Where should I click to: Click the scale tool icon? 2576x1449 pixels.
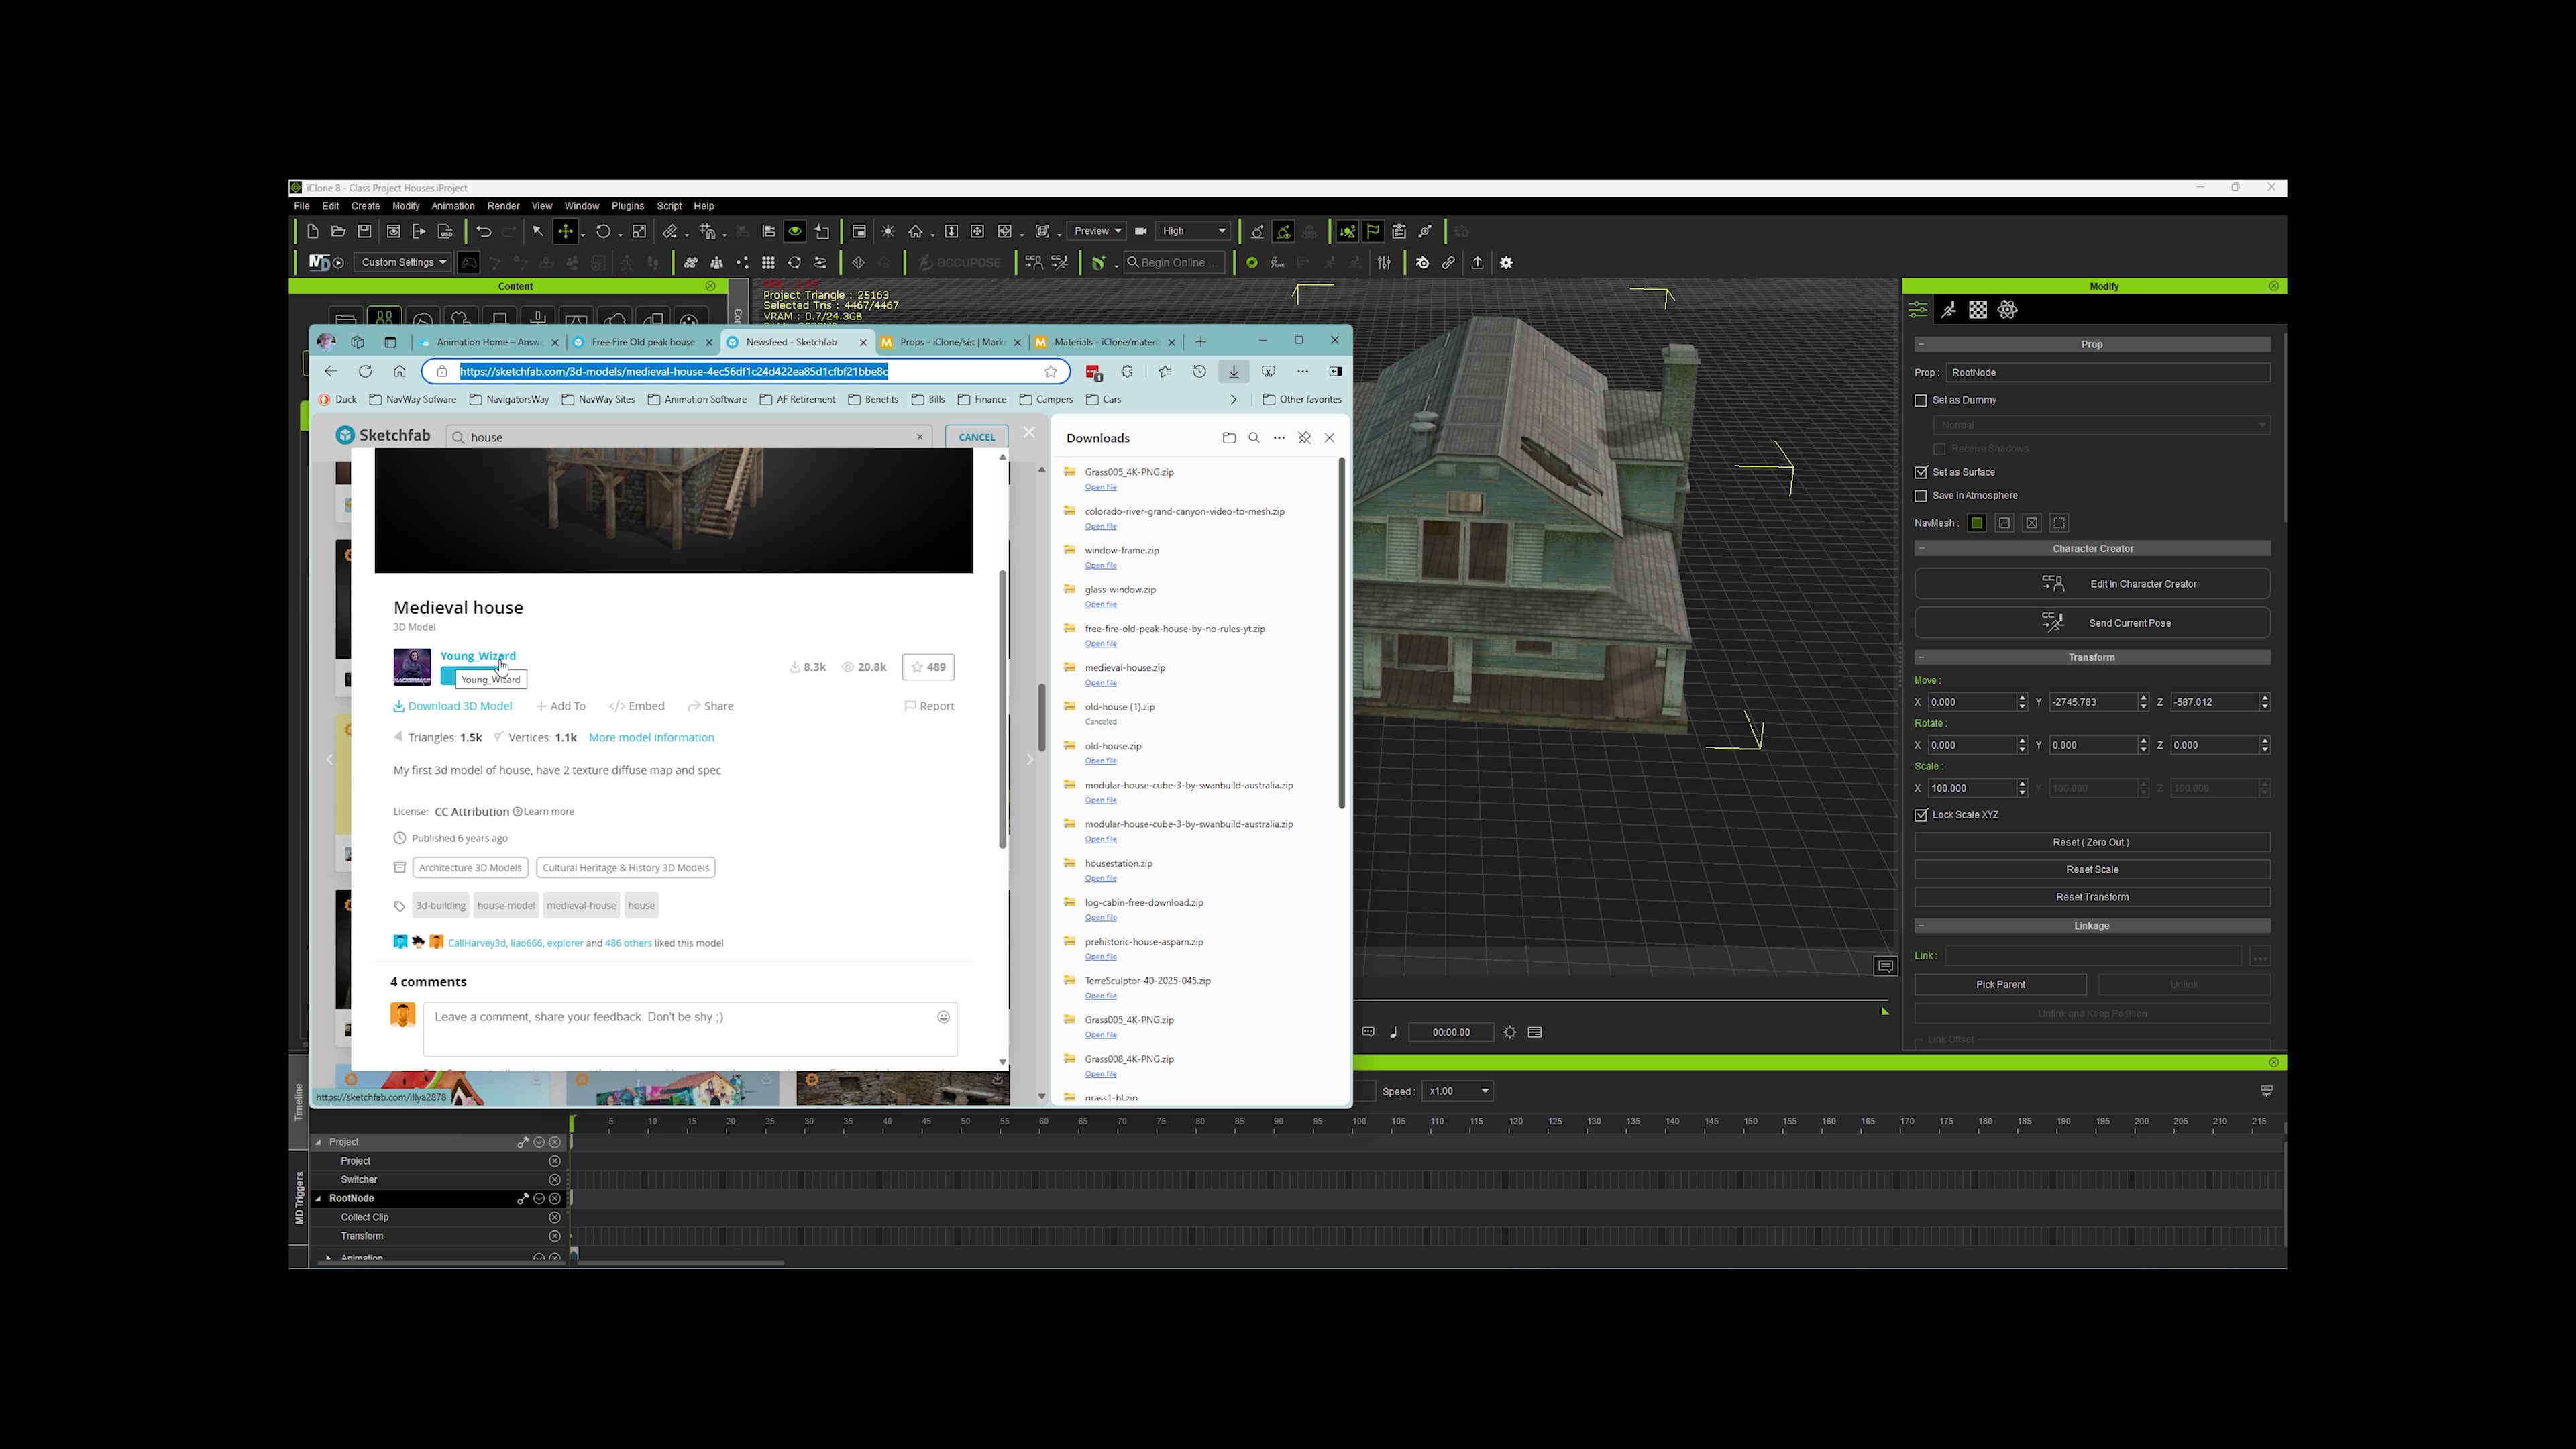point(640,232)
